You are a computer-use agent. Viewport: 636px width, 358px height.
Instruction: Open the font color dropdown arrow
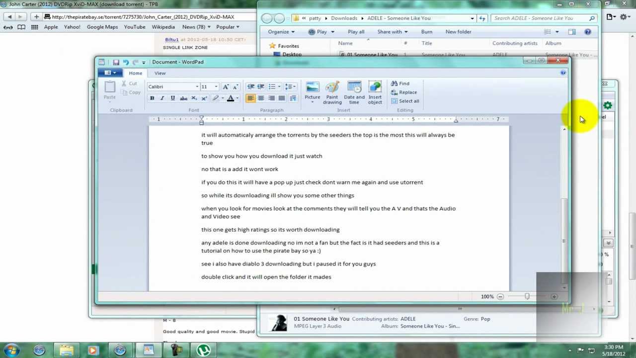[237, 98]
